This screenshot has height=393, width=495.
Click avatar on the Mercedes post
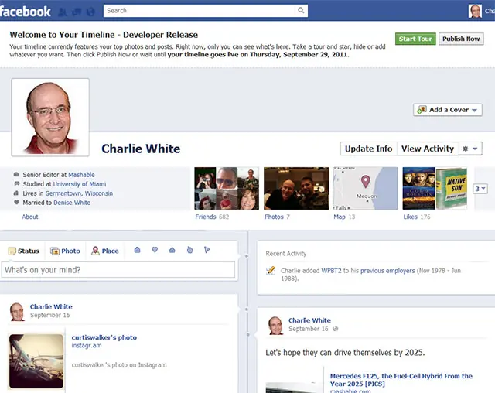(x=275, y=326)
